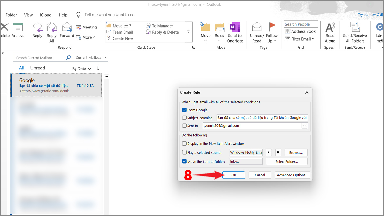Check the Sent to checkbox
This screenshot has height=216, width=384.
184,126
